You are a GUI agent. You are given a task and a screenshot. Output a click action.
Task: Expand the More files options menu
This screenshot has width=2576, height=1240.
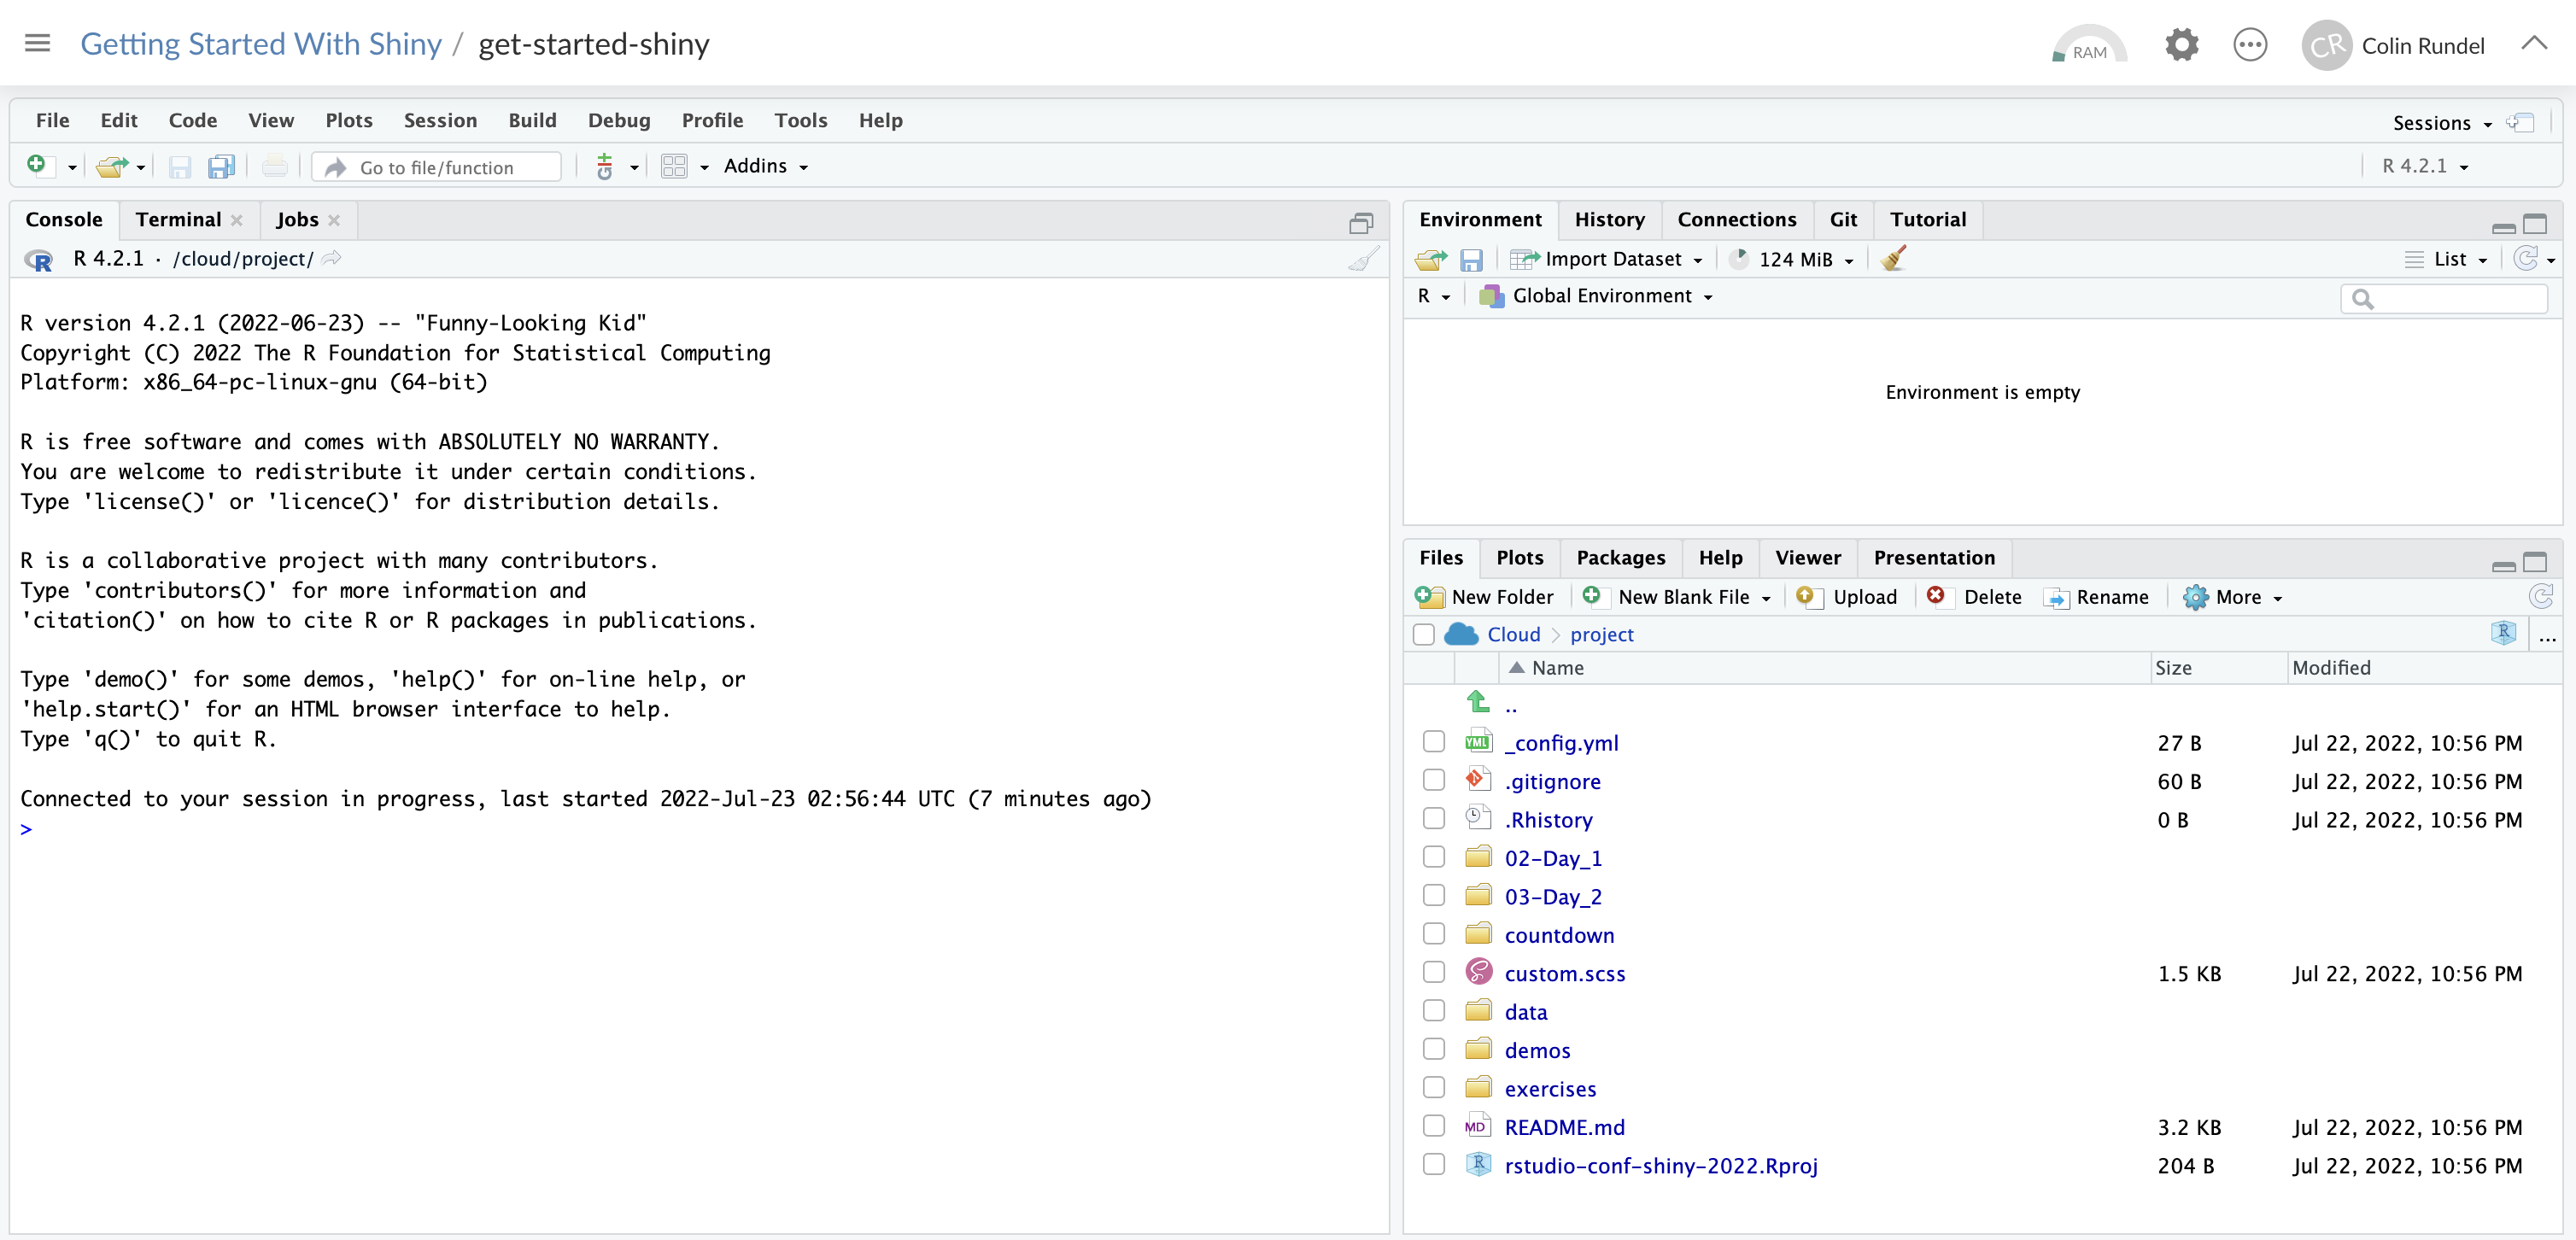[2236, 597]
